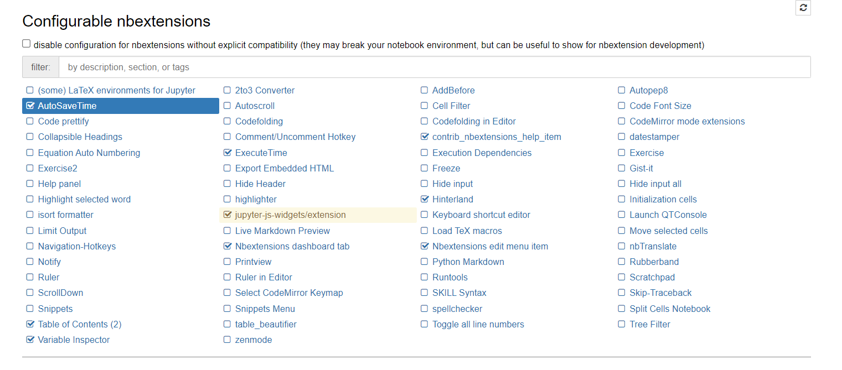Tick the disable configuration compatibility checkbox
The height and width of the screenshot is (370, 842).
coord(26,44)
